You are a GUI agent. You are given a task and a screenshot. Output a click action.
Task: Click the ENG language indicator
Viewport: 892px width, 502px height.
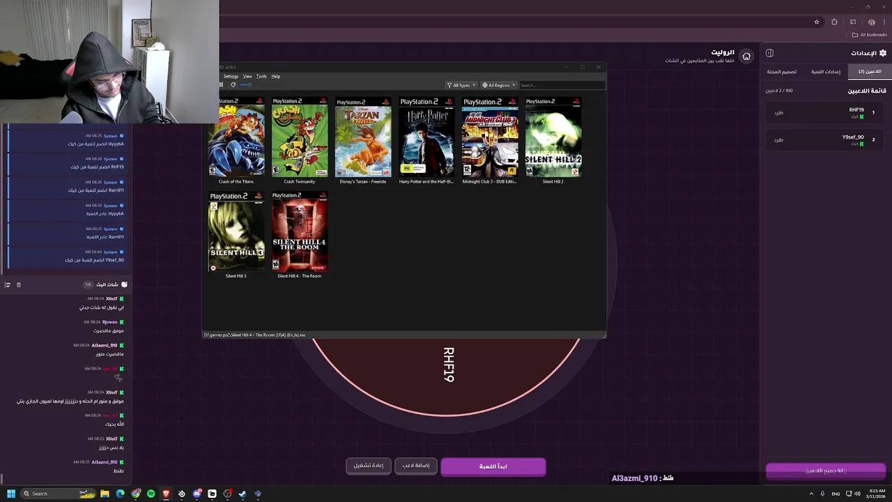[836, 494]
